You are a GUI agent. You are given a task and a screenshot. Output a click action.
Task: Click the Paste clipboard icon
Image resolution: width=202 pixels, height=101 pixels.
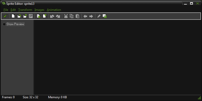point(77,16)
